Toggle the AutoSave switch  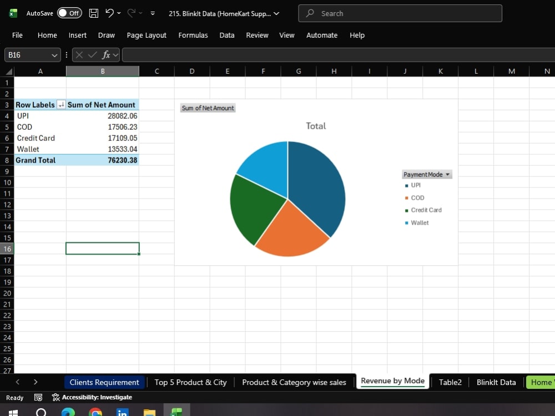pos(69,13)
